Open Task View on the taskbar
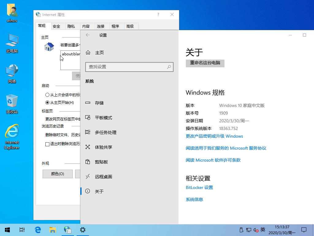The width and height of the screenshot is (314, 236). pyautogui.click(x=22, y=230)
